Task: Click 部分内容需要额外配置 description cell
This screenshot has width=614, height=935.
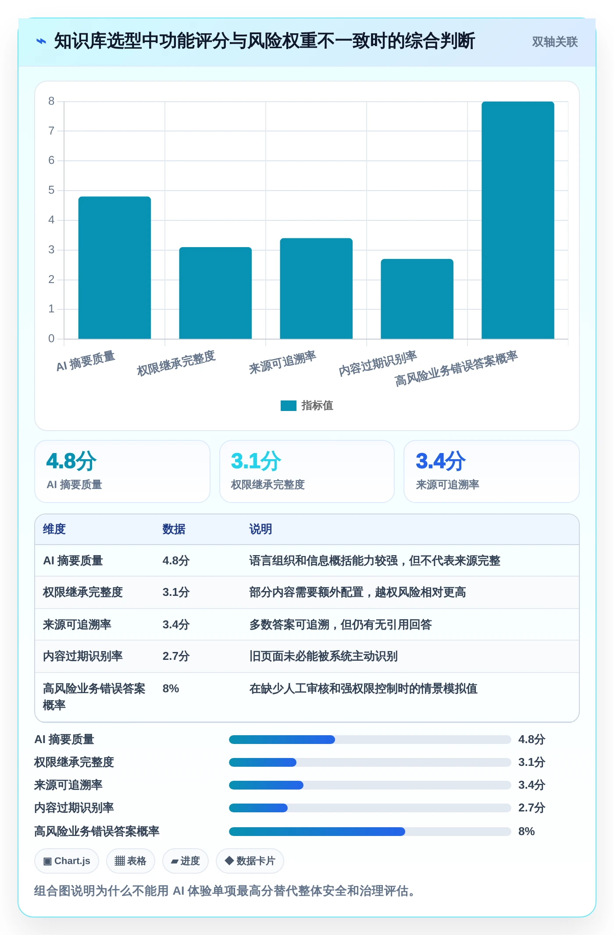Action: tap(357, 592)
